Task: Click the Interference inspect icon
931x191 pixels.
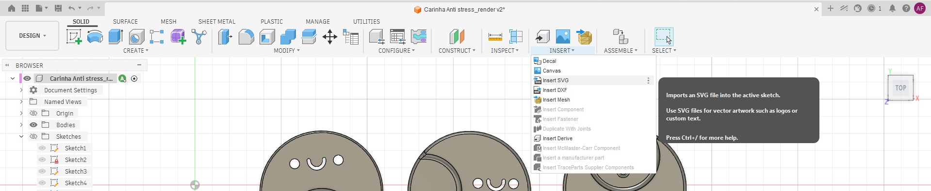Action: tap(516, 37)
